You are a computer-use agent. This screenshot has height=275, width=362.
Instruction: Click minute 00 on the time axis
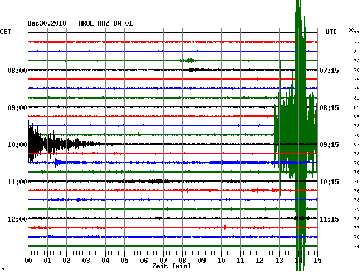tap(28, 260)
